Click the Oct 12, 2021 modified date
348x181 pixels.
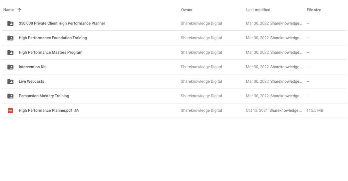click(257, 110)
